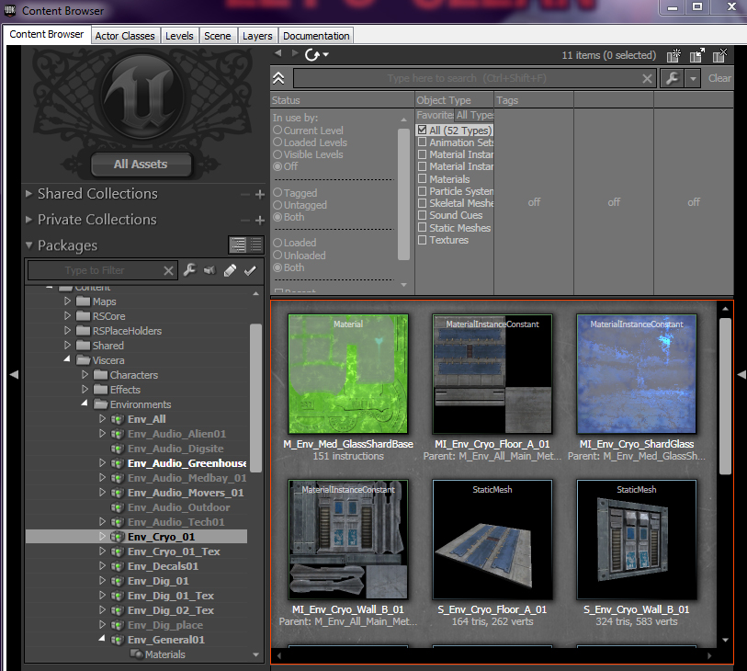The height and width of the screenshot is (671, 747).
Task: Click the All Assets button
Action: 141,165
